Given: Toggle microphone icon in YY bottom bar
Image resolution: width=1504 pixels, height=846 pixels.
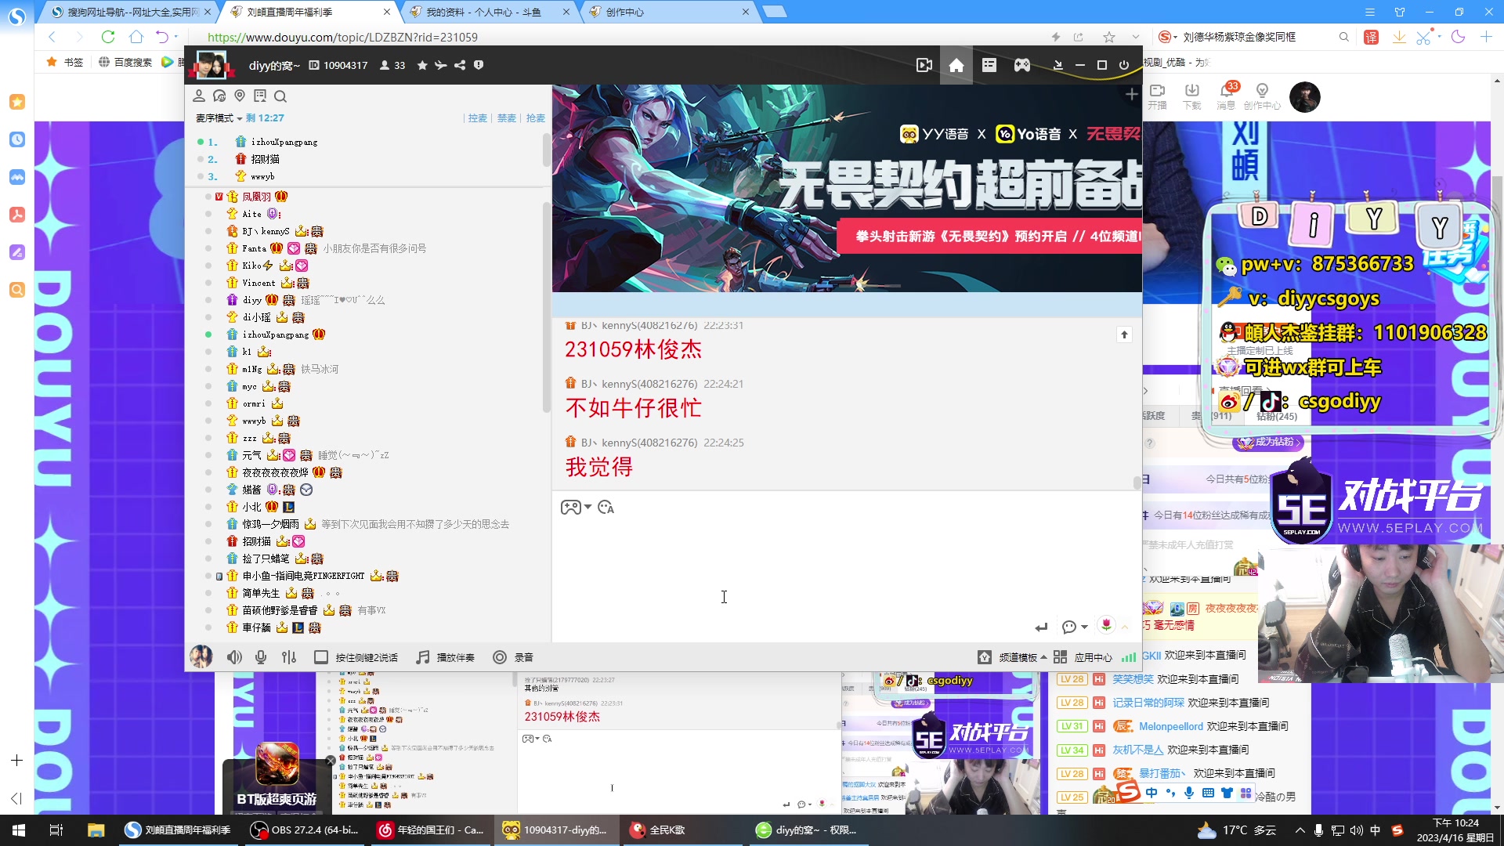Looking at the screenshot, I should click(261, 657).
